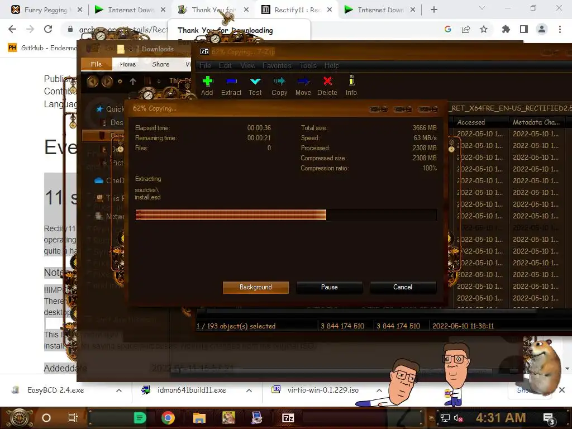This screenshot has width=572, height=429.
Task: Click the Delete tool in 7-Zip toolbar
Action: tap(327, 86)
